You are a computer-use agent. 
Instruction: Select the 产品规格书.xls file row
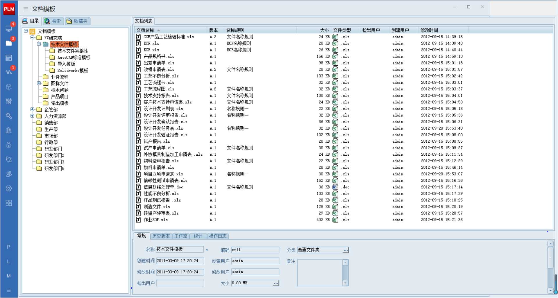click(159, 56)
